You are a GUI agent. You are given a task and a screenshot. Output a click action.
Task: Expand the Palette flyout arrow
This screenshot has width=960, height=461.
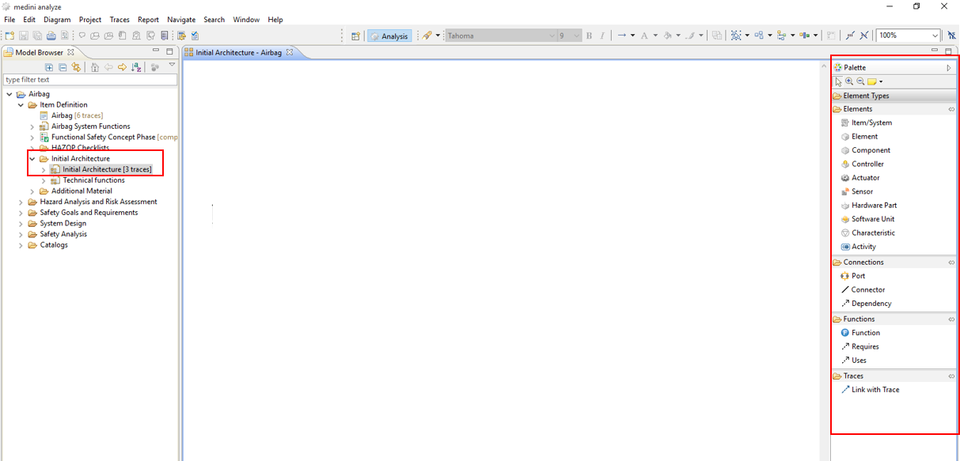tap(949, 68)
